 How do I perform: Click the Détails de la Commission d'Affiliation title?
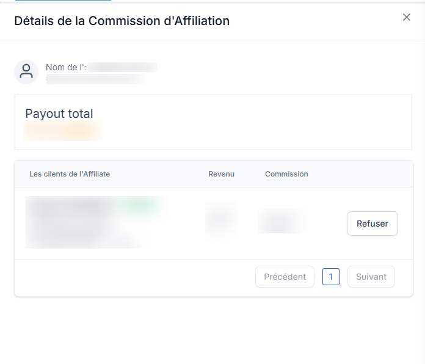click(x=122, y=21)
